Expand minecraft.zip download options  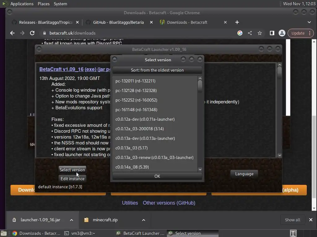(x=144, y=220)
